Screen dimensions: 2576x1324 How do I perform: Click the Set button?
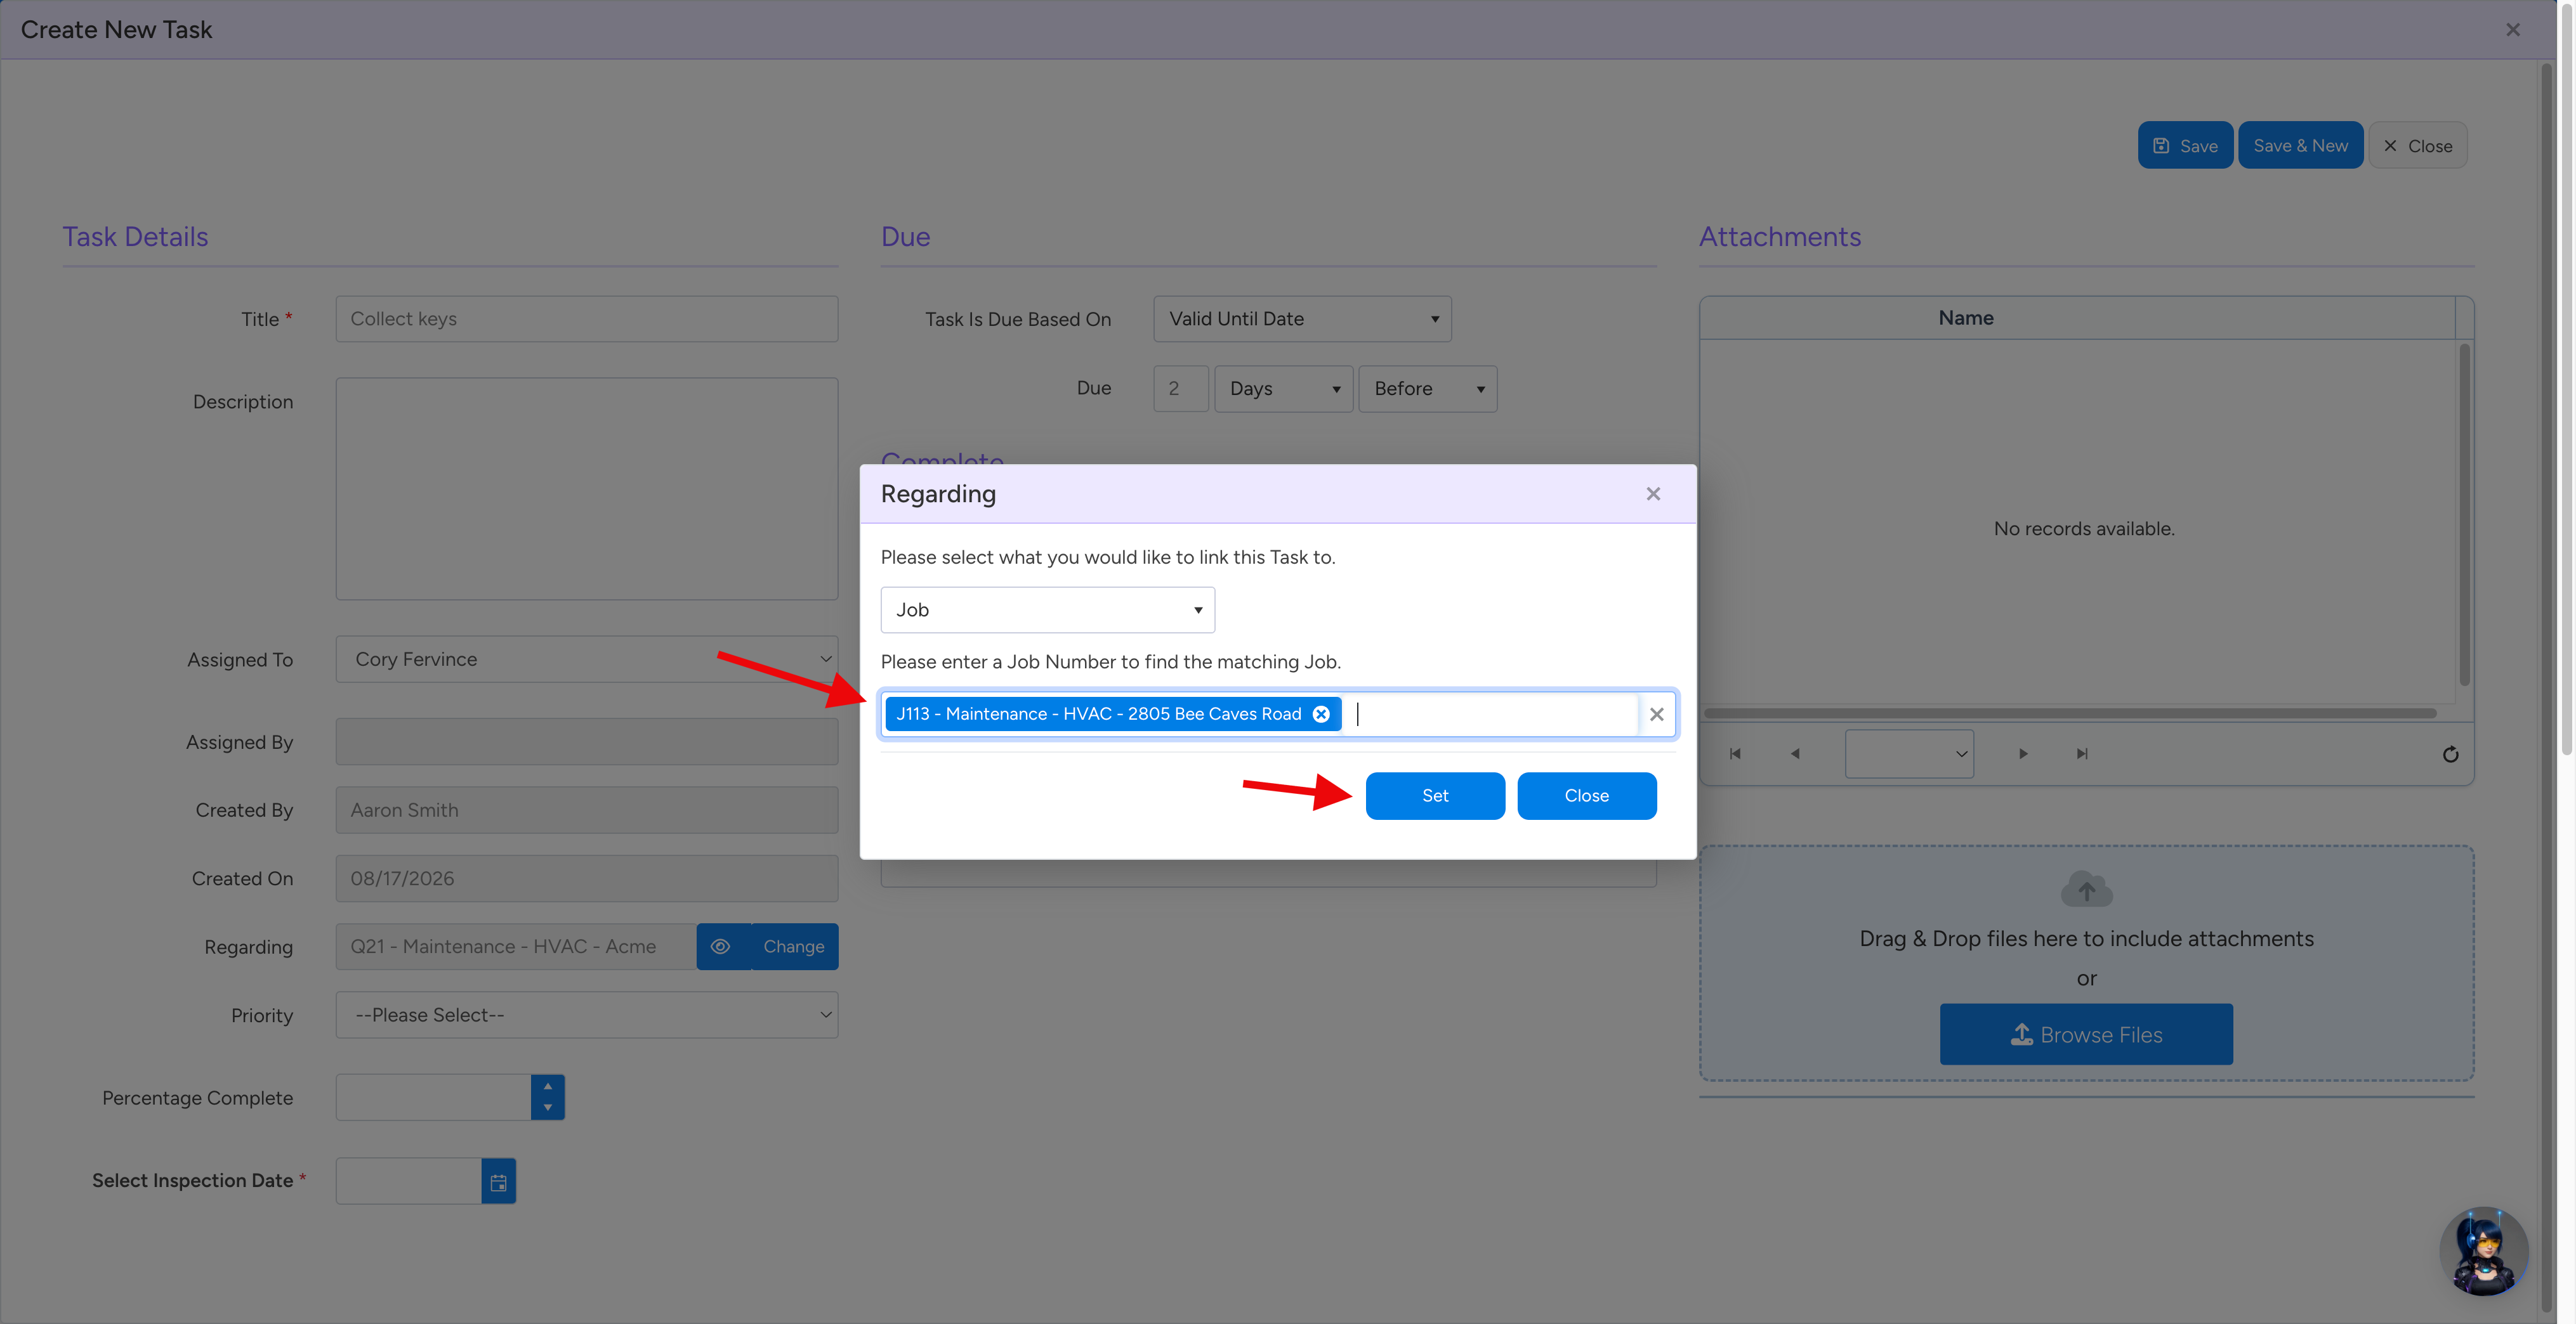[x=1435, y=795]
